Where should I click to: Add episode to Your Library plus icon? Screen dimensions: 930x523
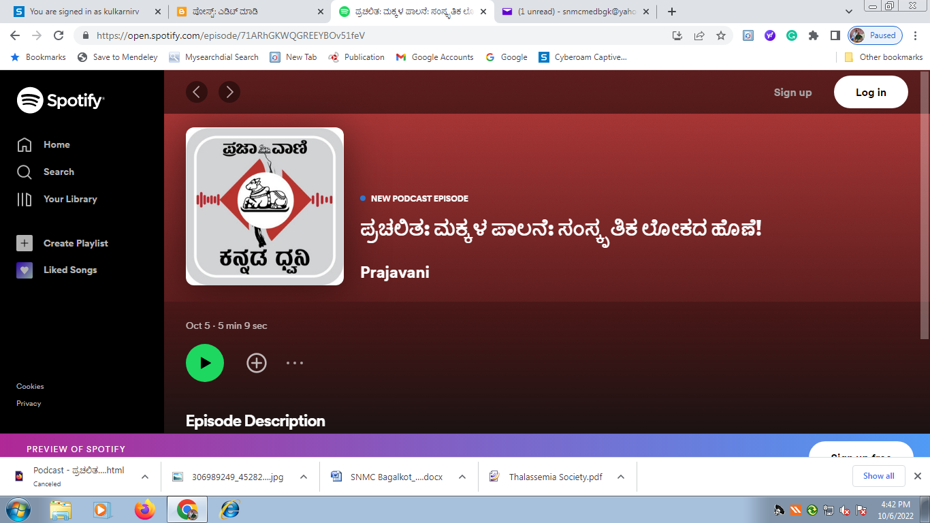[x=257, y=363]
